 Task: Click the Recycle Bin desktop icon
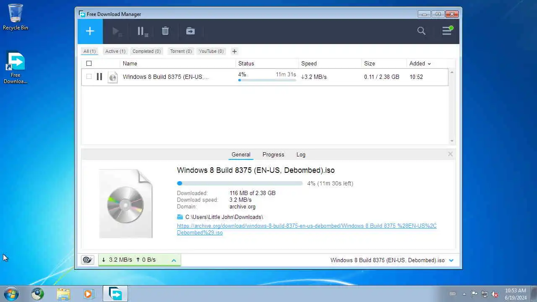click(x=16, y=17)
